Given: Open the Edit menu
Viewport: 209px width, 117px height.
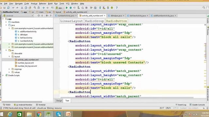Looking at the screenshot, I should click(6, 4).
